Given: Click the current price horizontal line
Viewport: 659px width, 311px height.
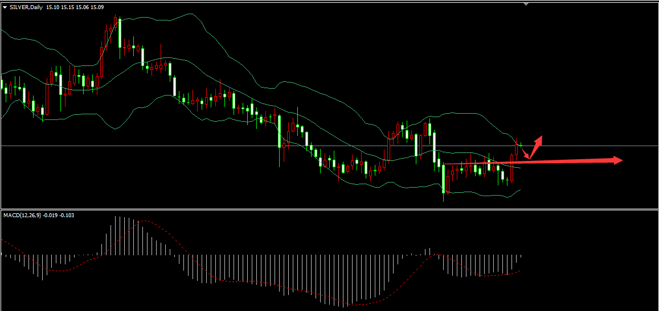Looking at the screenshot, I should pyautogui.click(x=285, y=146).
